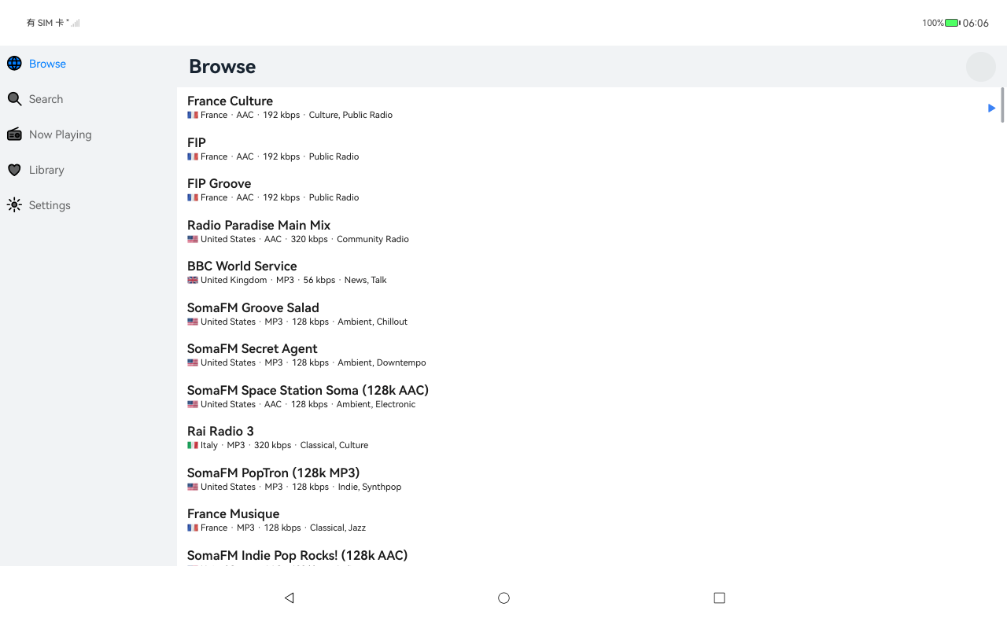Click the battery icon in status bar
Screen dimensions: 1007x629
click(952, 23)
